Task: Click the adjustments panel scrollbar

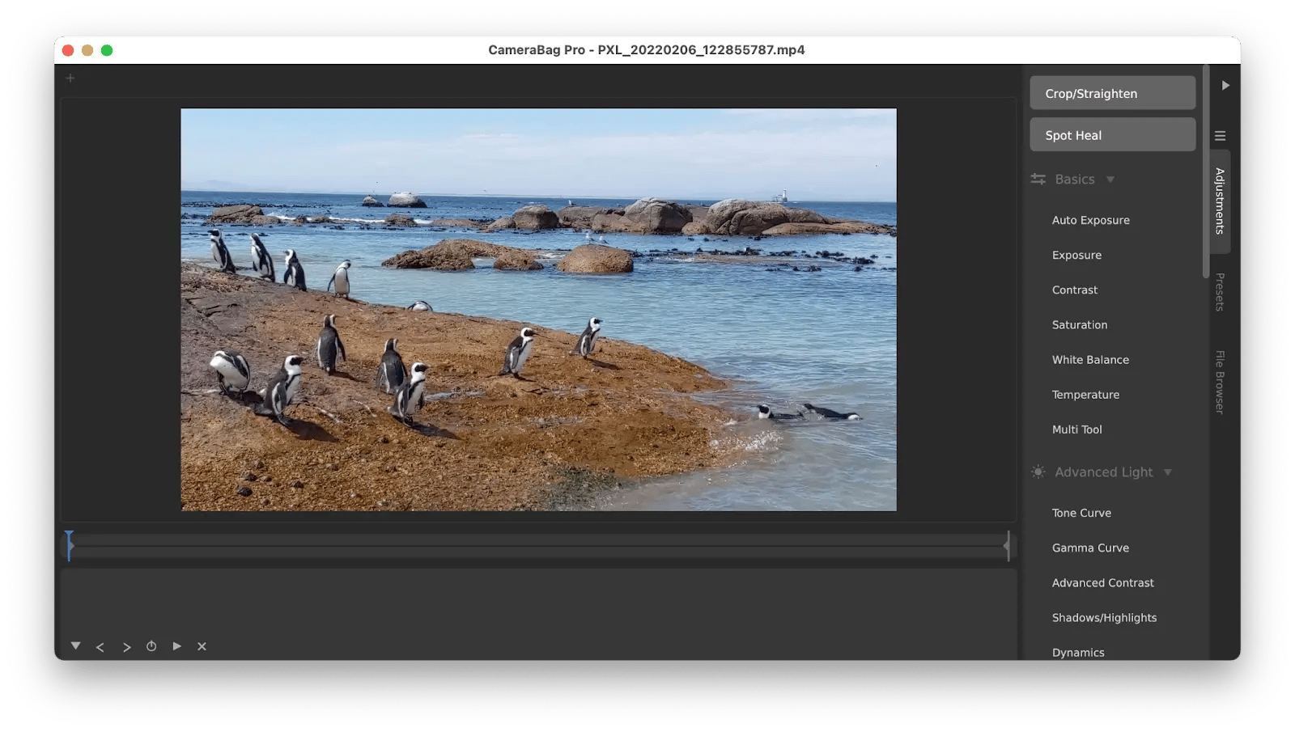Action: (x=1206, y=171)
